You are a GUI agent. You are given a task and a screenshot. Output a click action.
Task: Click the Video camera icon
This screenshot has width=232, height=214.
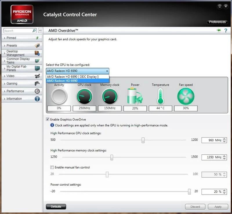[x=37, y=76]
